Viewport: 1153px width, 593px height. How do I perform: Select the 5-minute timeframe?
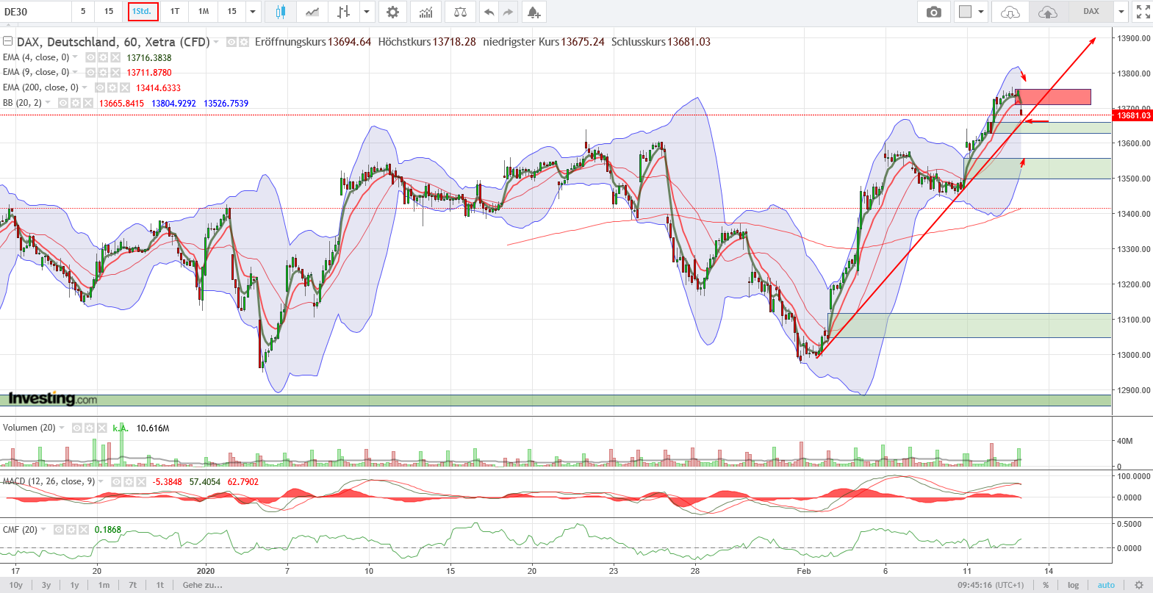click(x=83, y=12)
